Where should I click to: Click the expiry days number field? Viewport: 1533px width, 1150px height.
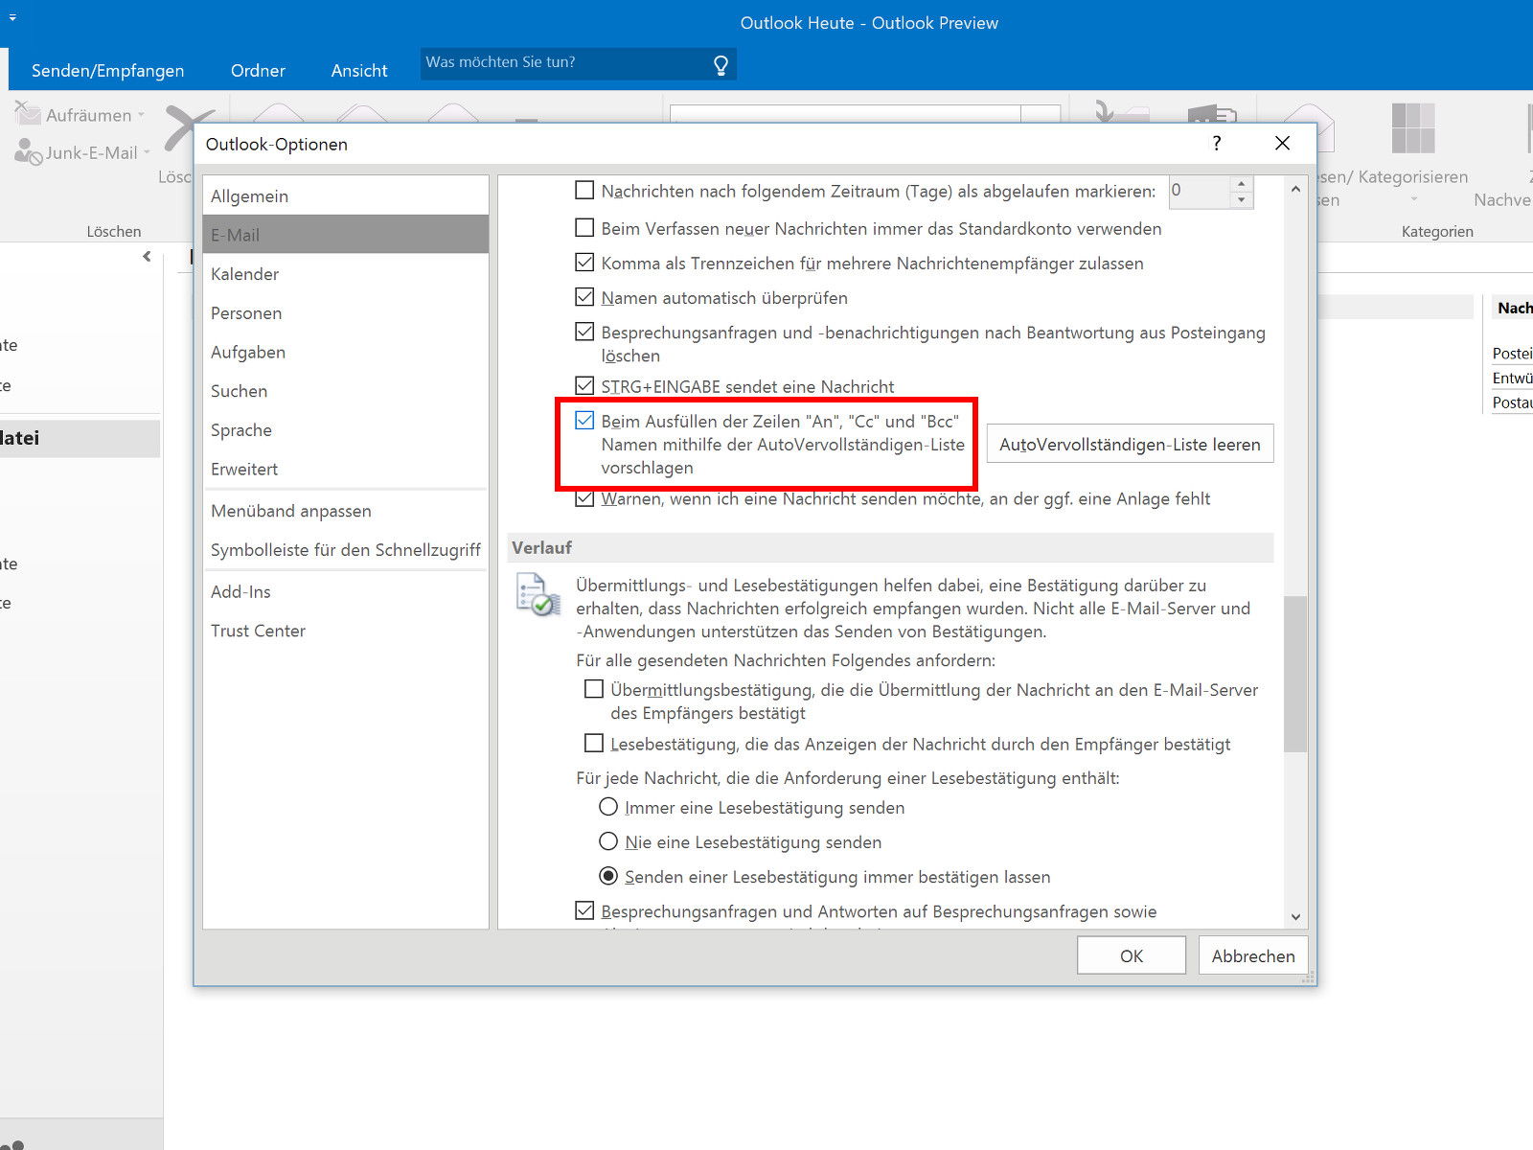pos(1199,192)
